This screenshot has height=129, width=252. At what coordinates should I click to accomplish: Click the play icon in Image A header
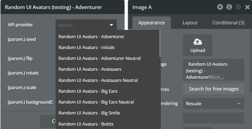click(x=220, y=7)
